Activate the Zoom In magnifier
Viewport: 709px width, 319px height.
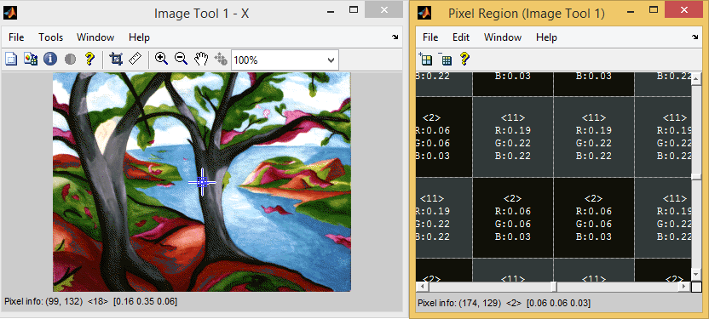coord(161,59)
